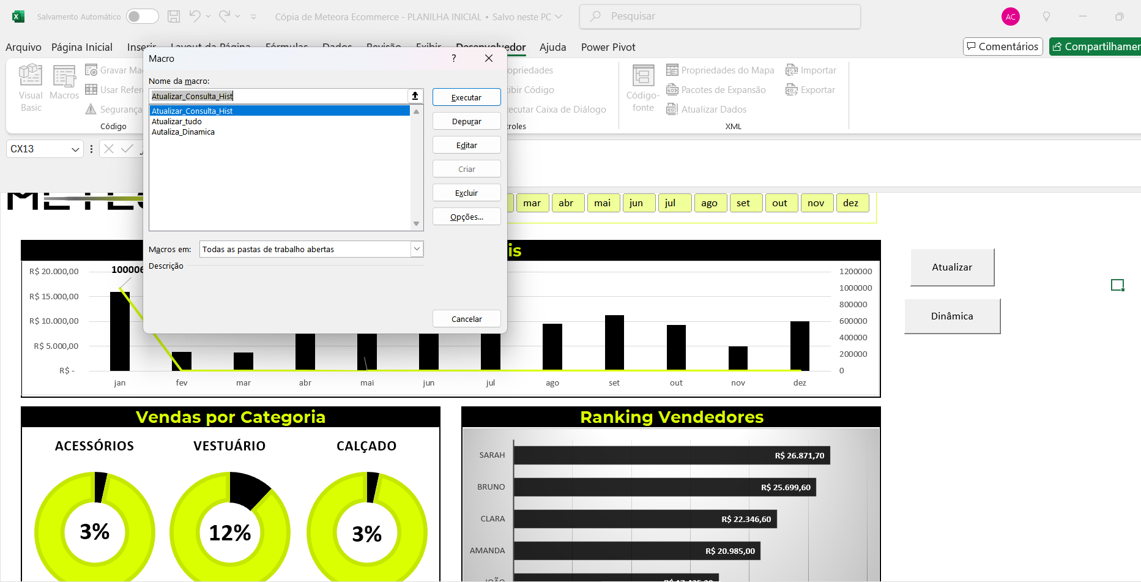Select Autaliza_Dinamica macro in list
Image resolution: width=1141 pixels, height=582 pixels.
[x=280, y=132]
